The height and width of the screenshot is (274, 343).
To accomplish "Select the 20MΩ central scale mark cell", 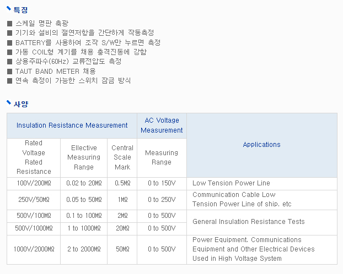I will [122, 228].
